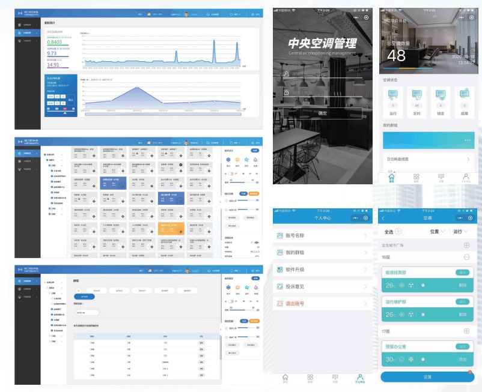Select fan mode icon in group list dashboard
Viewport: 482px width, 392px height.
pos(246,288)
